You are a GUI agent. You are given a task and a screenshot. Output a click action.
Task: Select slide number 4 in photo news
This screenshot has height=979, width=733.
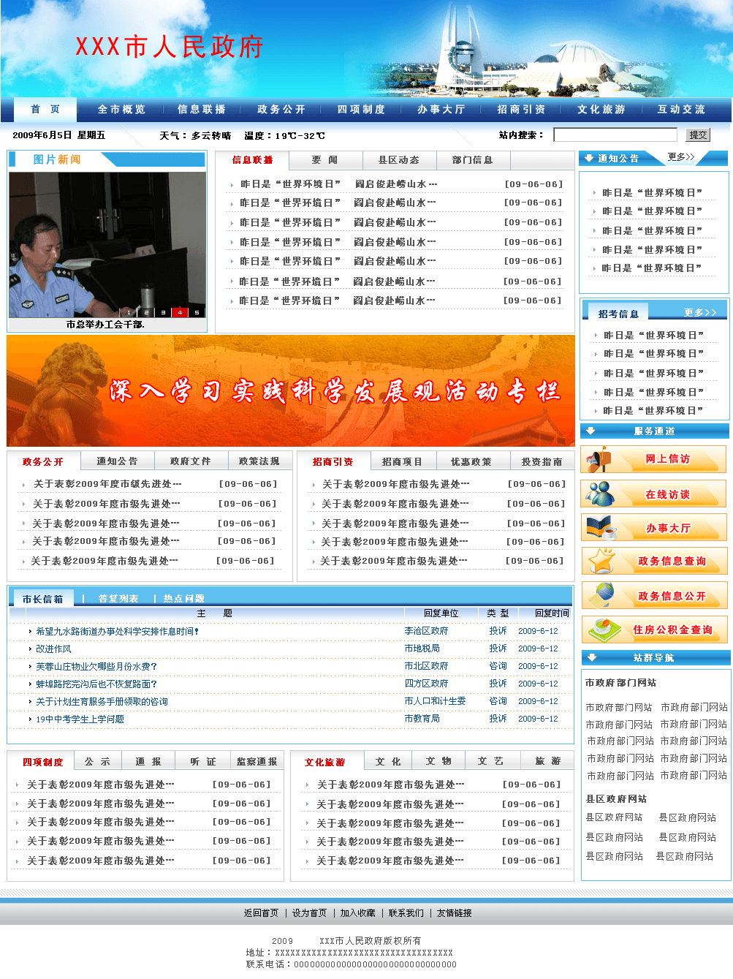coord(179,312)
